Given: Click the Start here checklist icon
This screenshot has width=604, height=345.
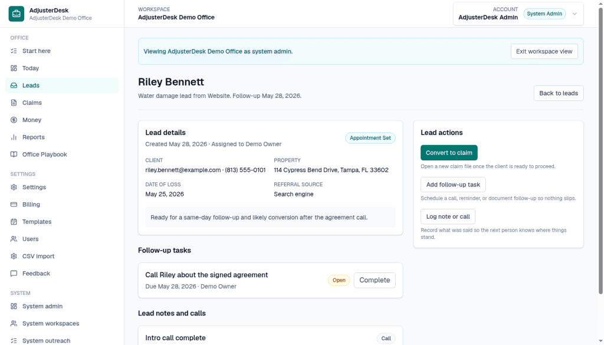Looking at the screenshot, I should pyautogui.click(x=14, y=51).
